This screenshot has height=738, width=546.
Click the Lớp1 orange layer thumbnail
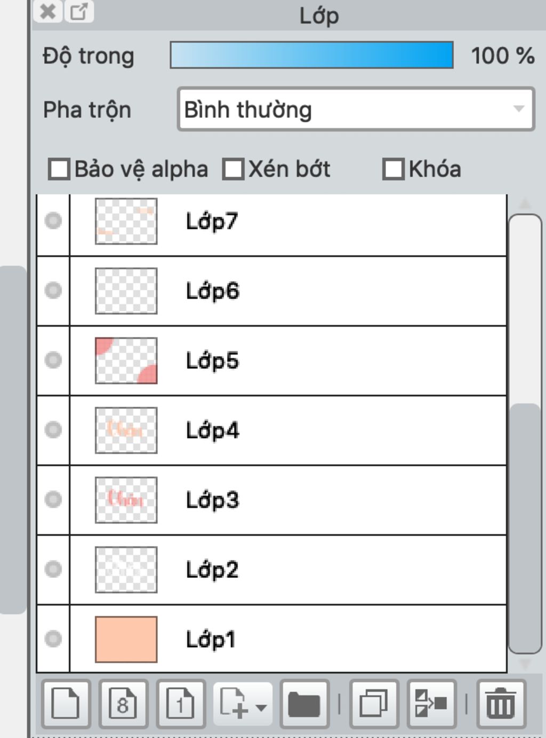point(126,639)
